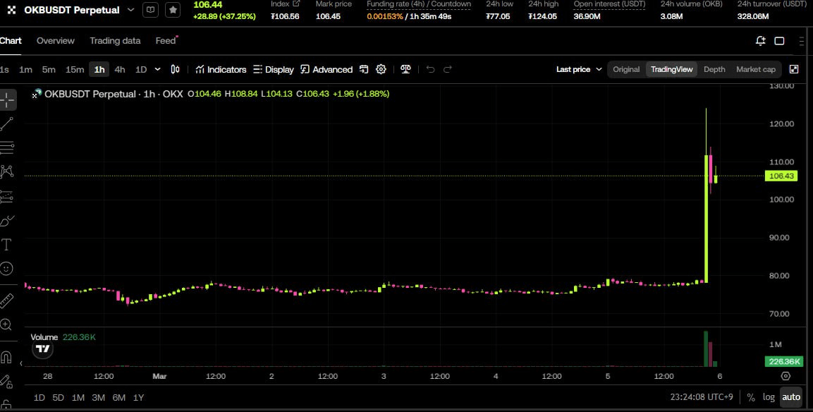Toggle percent scale on price axis
Image resolution: width=813 pixels, height=412 pixels.
coord(751,396)
